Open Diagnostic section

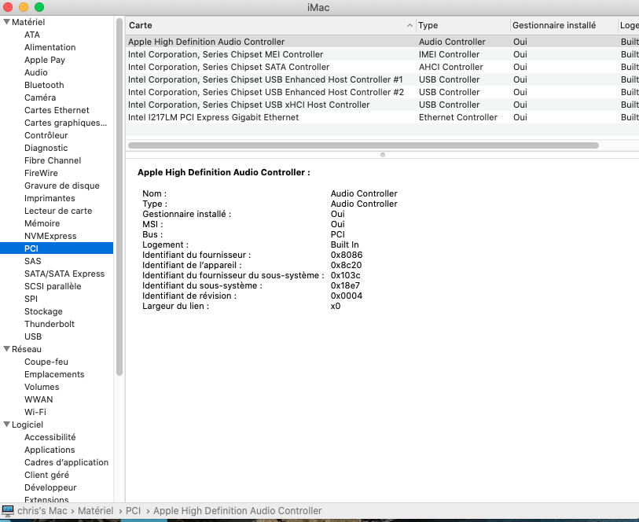pyautogui.click(x=46, y=148)
